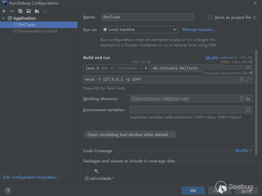Viewport: 262px width, 196px height.
Task: Expand the program arguments field icon
Action: coord(248,79)
